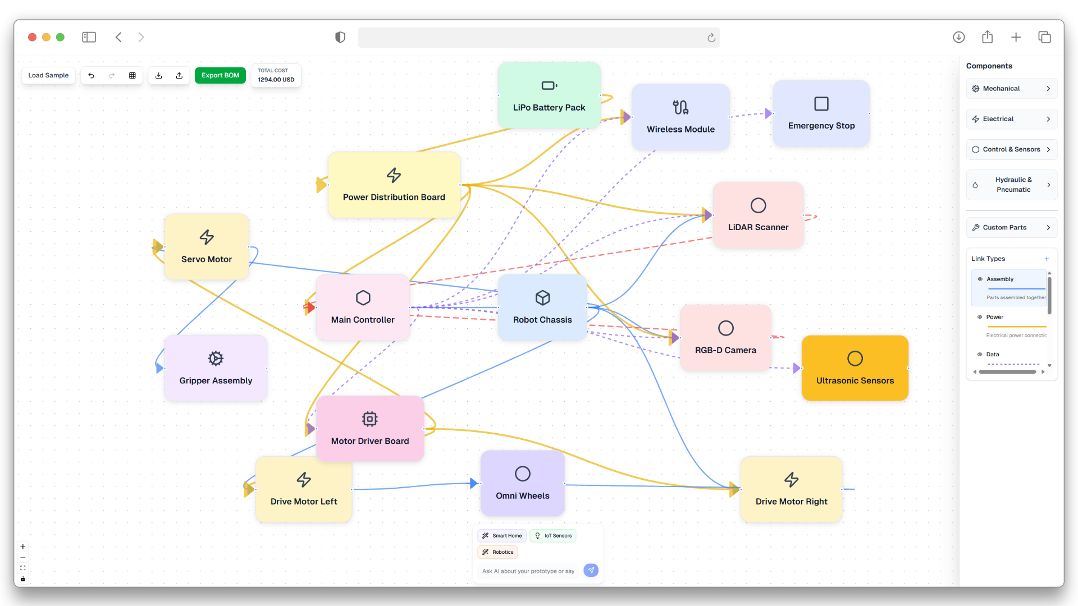The width and height of the screenshot is (1078, 606).
Task: Select the Robotics suggestion chip
Action: coord(498,552)
